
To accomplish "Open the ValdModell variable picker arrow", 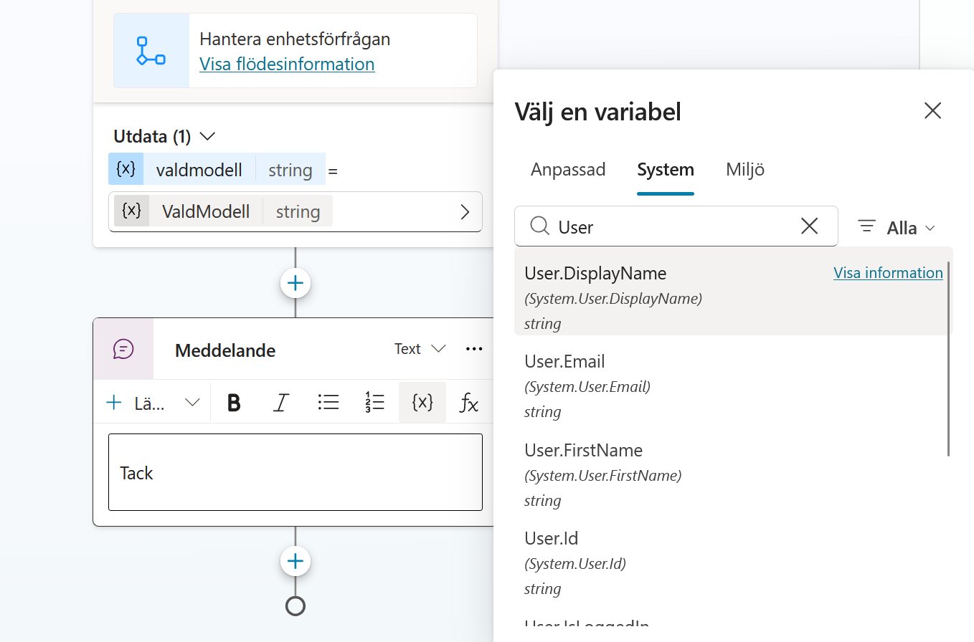I will coord(465,212).
